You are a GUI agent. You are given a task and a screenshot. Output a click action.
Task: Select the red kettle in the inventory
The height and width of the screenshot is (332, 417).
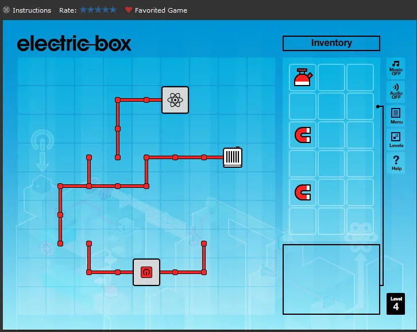tap(303, 78)
